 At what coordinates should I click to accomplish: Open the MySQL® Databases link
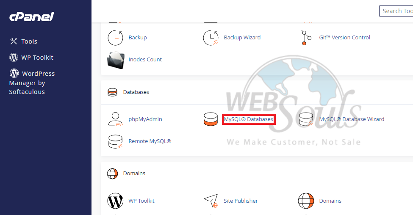tap(248, 119)
